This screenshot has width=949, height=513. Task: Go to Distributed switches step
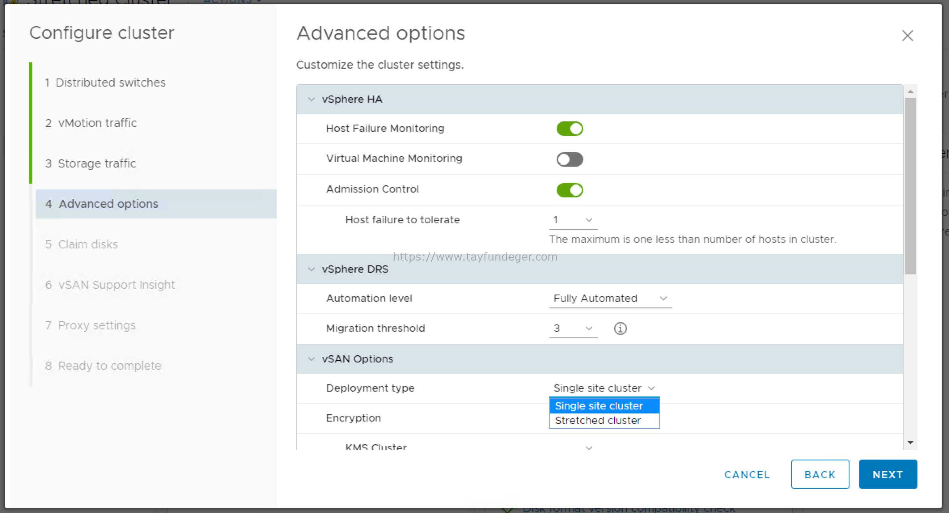[x=105, y=83]
